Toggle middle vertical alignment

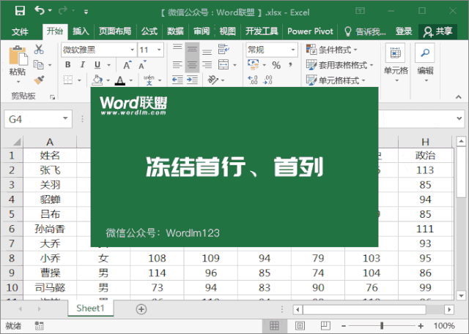coord(192,49)
